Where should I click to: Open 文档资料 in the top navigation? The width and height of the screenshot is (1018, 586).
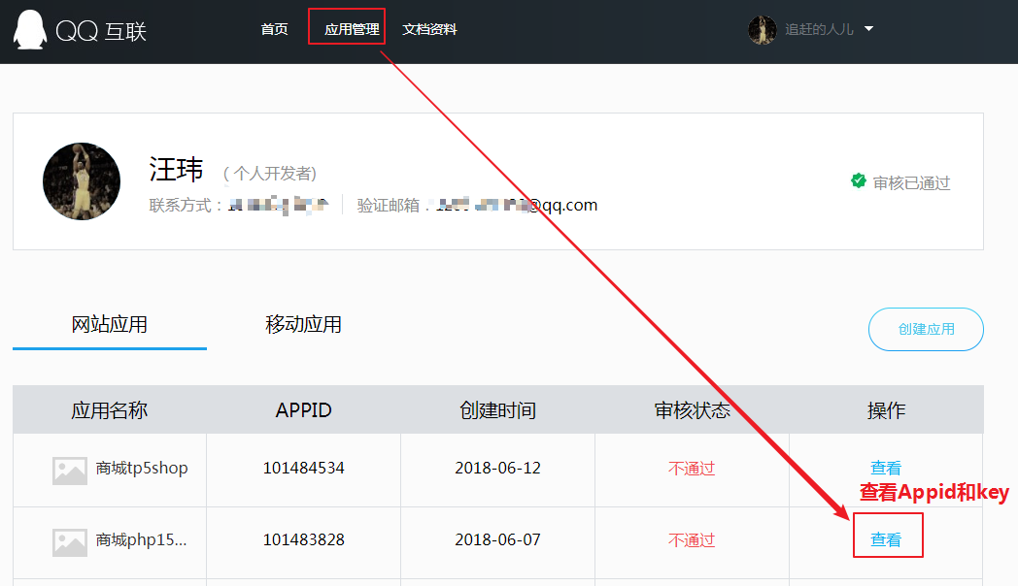(429, 29)
